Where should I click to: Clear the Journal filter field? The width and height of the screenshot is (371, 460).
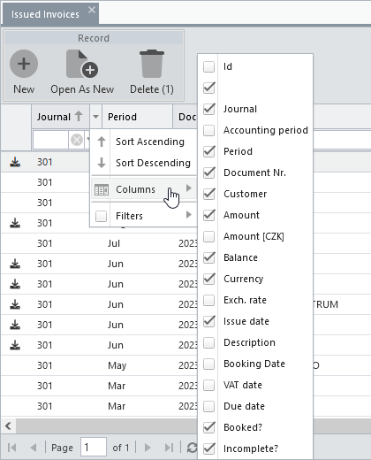(x=77, y=140)
